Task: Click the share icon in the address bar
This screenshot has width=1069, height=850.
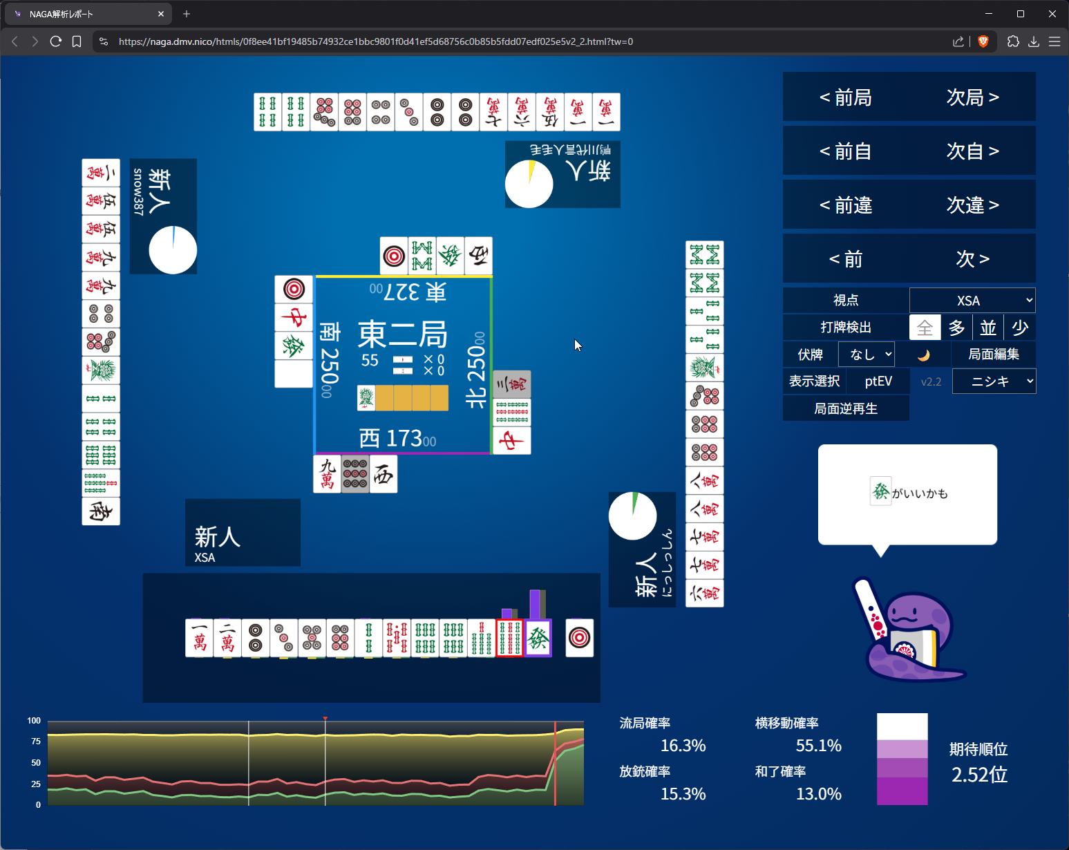Action: pos(958,41)
